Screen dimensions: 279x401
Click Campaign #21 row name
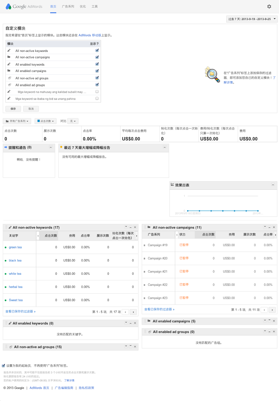pos(157,271)
